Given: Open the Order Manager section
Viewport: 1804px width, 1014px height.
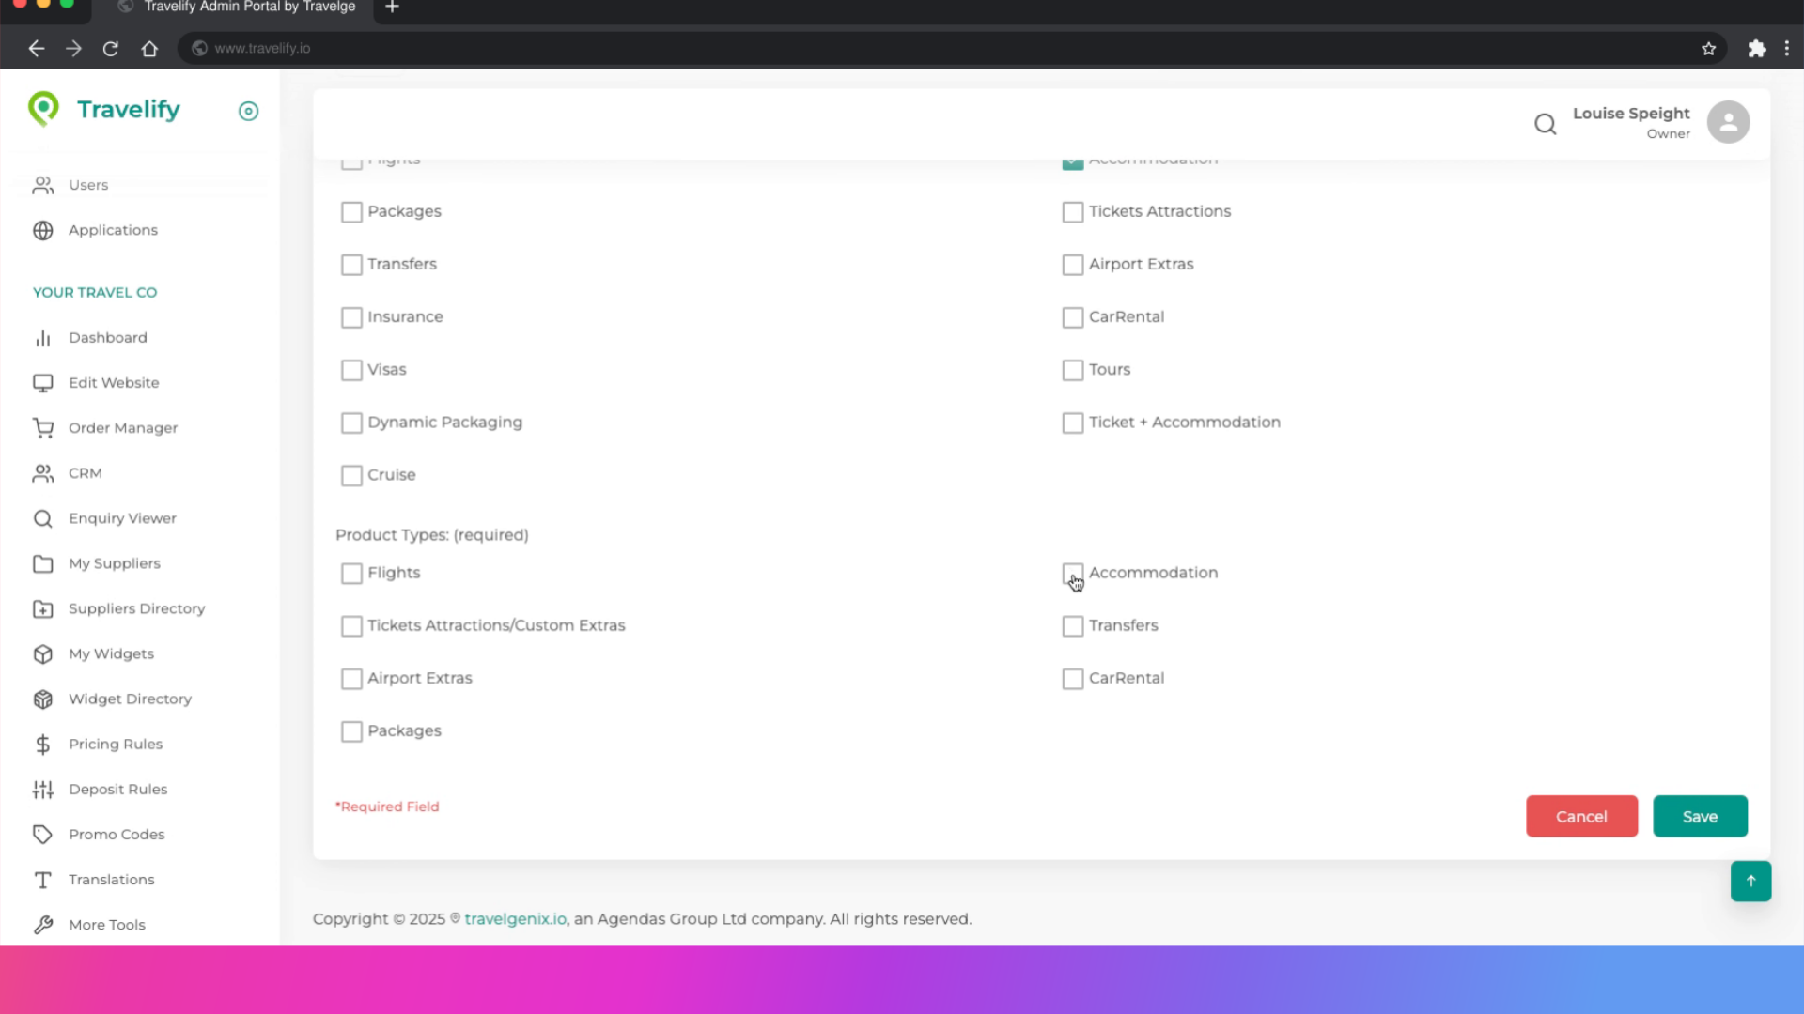Looking at the screenshot, I should click(123, 427).
